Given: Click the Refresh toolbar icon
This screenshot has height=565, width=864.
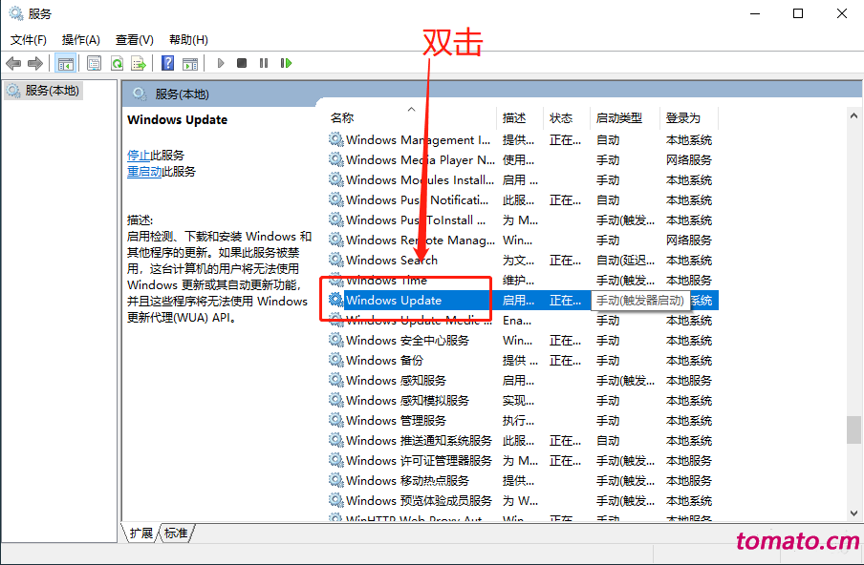Looking at the screenshot, I should [117, 63].
